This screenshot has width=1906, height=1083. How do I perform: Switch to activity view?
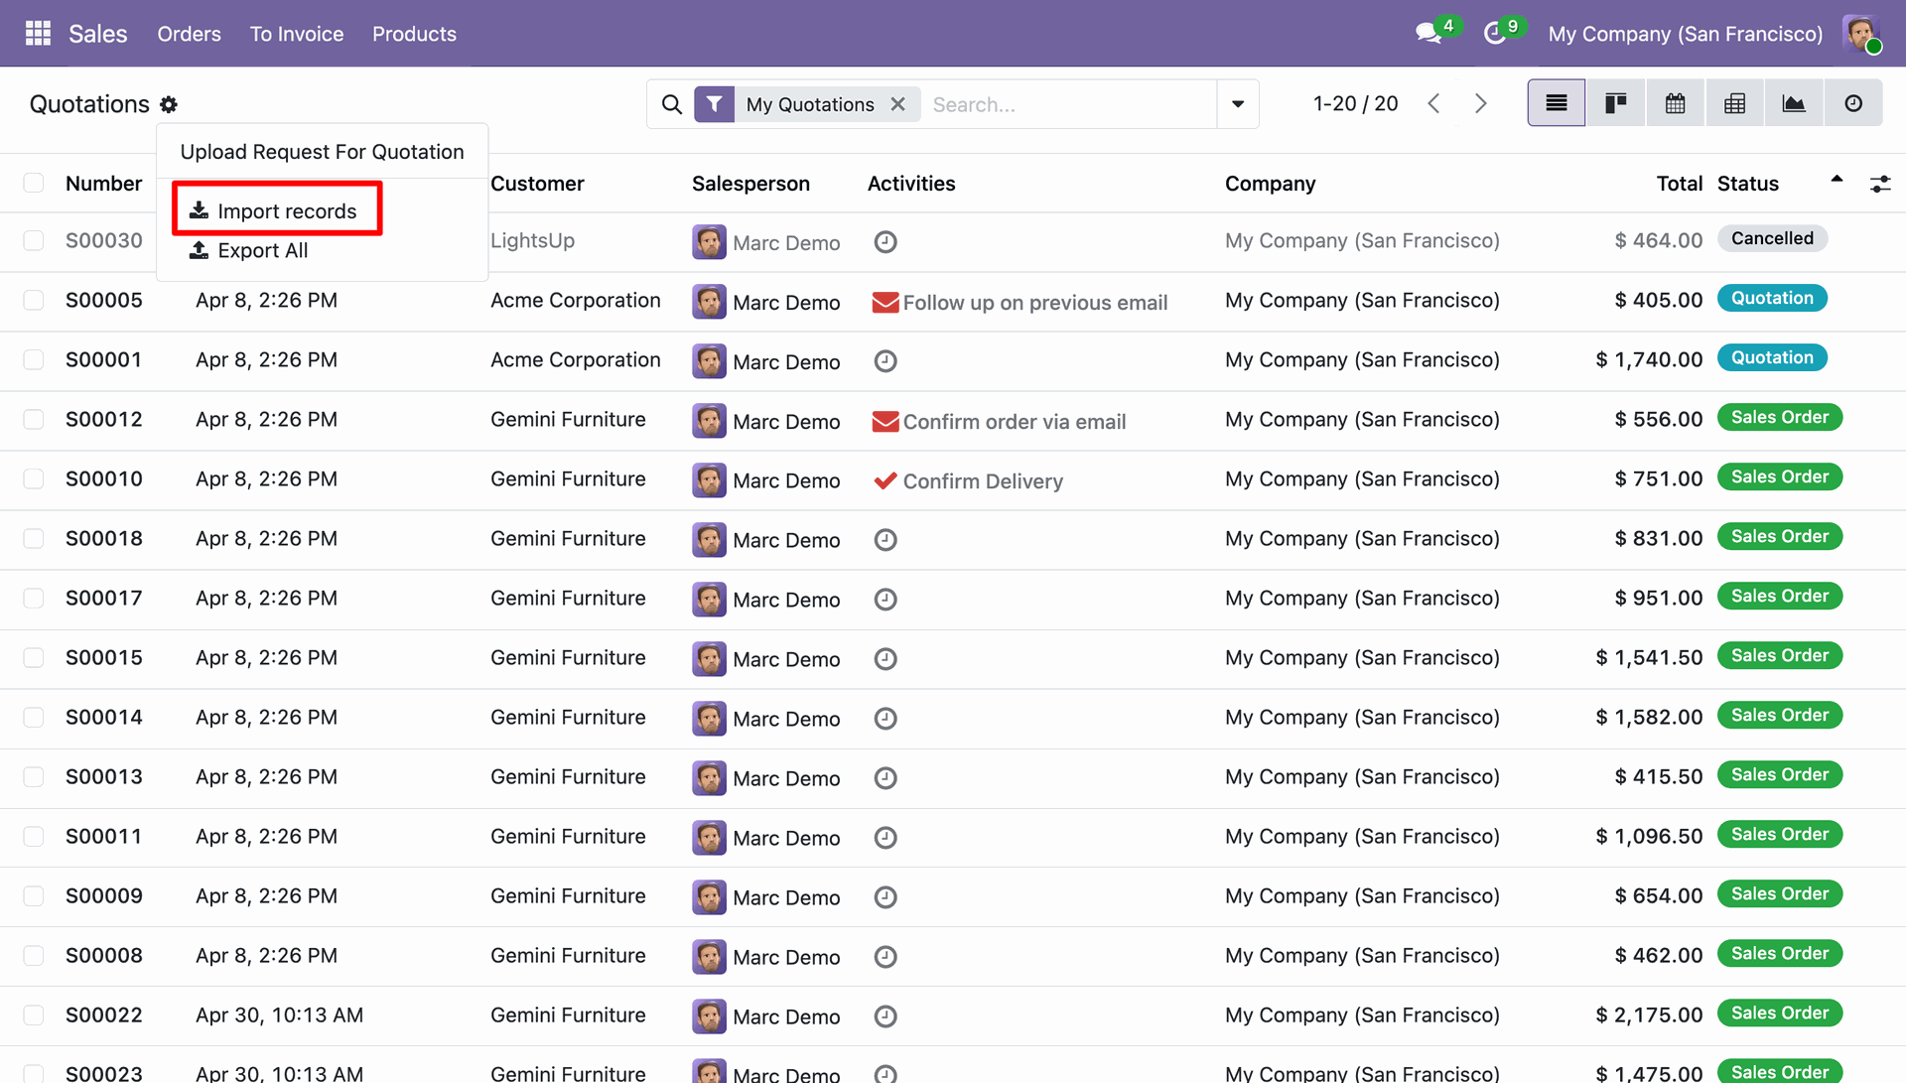pyautogui.click(x=1853, y=103)
